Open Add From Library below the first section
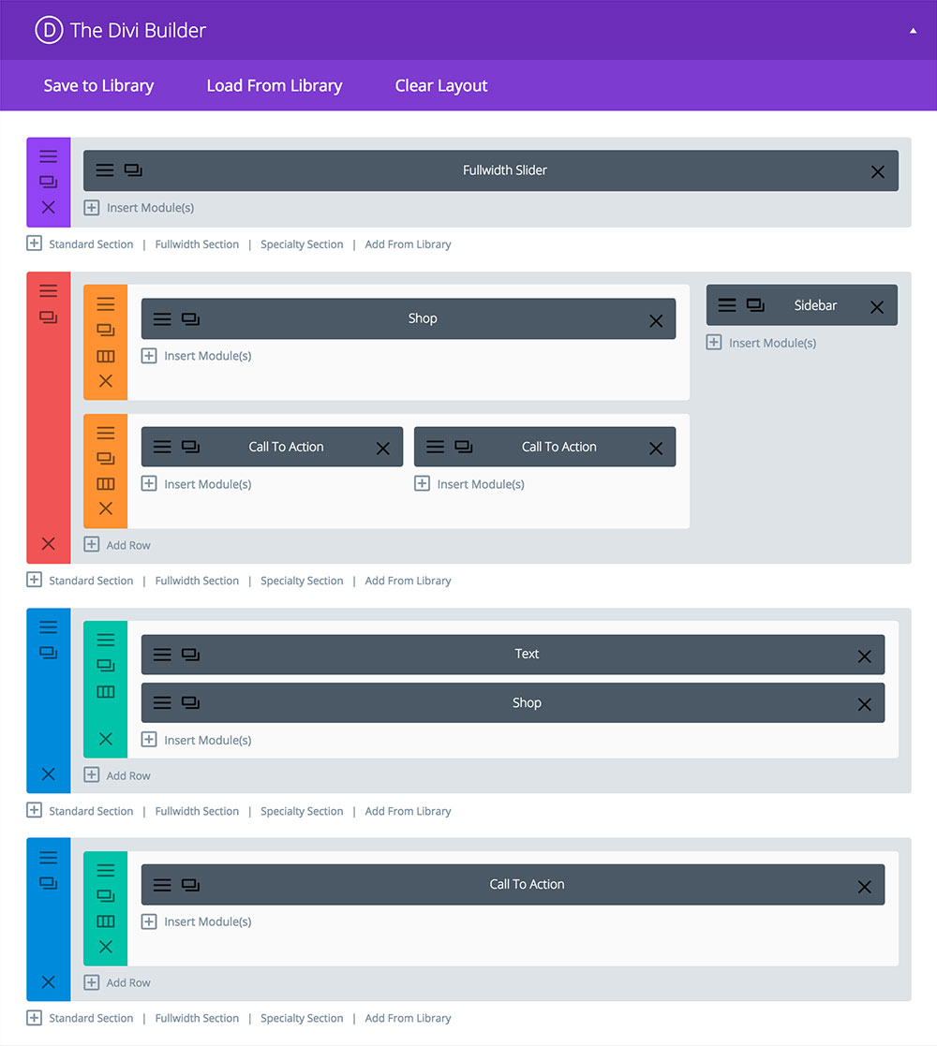Screen dimensions: 937x1046 [x=408, y=243]
